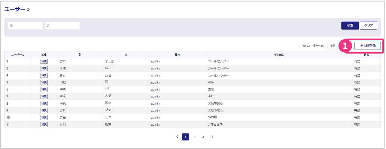Click 編集 for user 手塚
Image resolution: width=386 pixels, height=149 pixels.
coord(44,68)
